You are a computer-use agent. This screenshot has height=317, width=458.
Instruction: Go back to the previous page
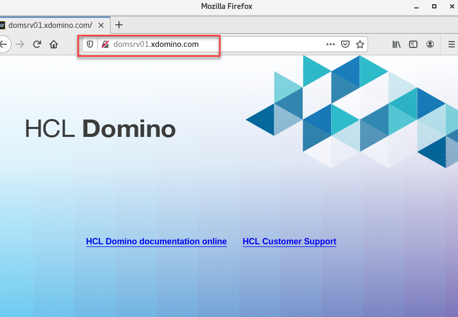click(x=4, y=44)
